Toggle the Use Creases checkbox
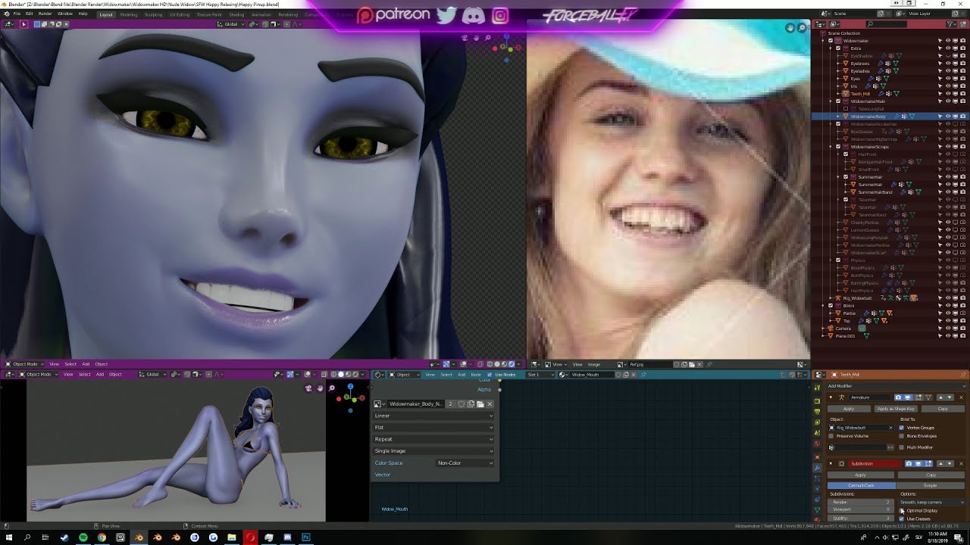Viewport: 970px width, 545px height. (x=901, y=519)
